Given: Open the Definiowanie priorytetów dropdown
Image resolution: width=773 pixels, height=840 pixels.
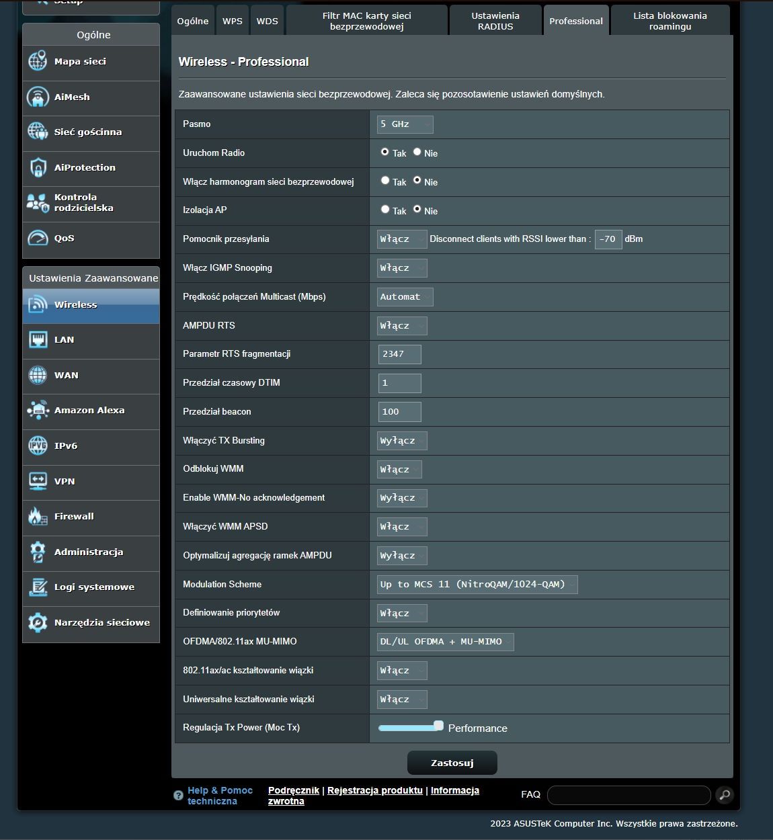Looking at the screenshot, I should (x=402, y=614).
